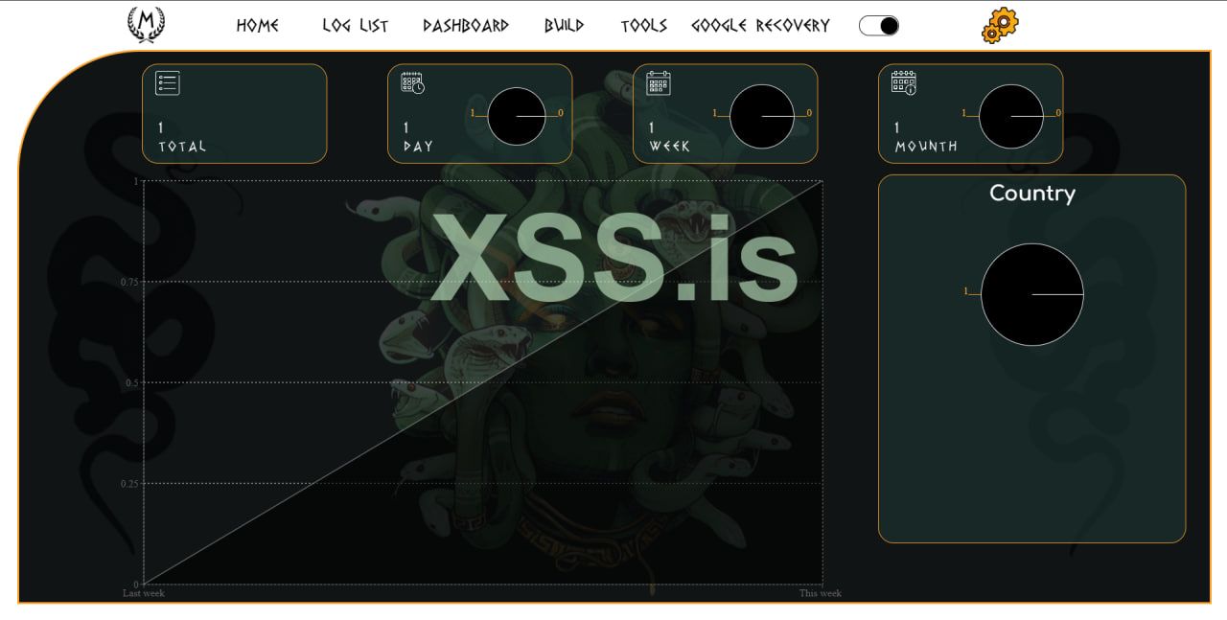Click the Day card pie chart
The image size is (1227, 620).
(x=517, y=116)
